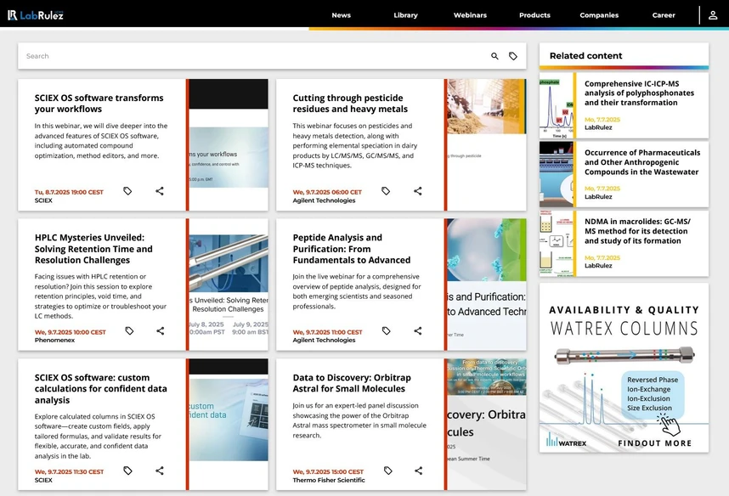Share the Data to Discovery Orbitrap webinar
729x496 pixels.
tap(418, 471)
